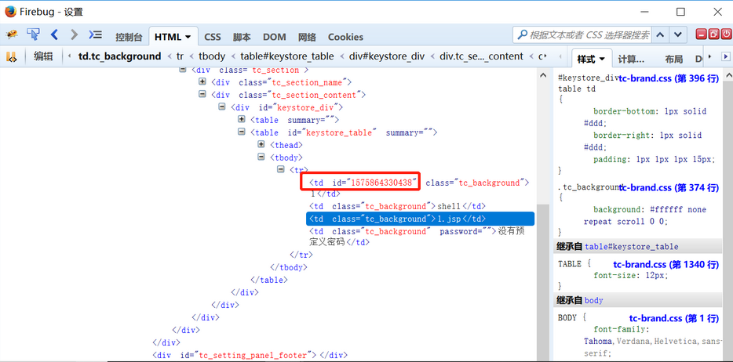Expand the tc_section_name div node

pos(202,81)
